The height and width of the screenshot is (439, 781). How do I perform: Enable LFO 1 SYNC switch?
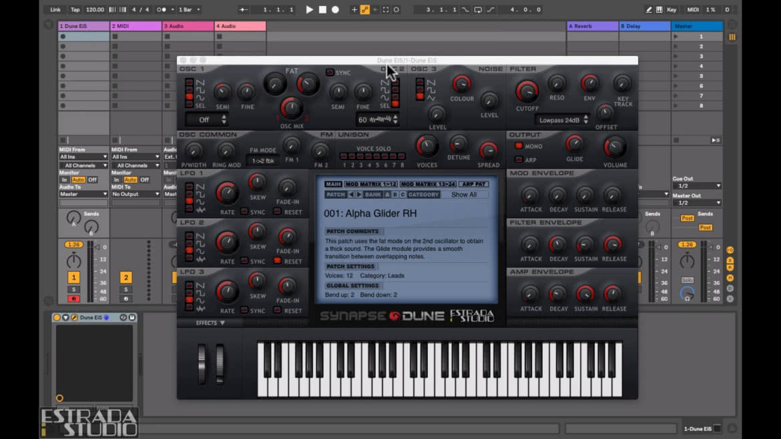(244, 211)
